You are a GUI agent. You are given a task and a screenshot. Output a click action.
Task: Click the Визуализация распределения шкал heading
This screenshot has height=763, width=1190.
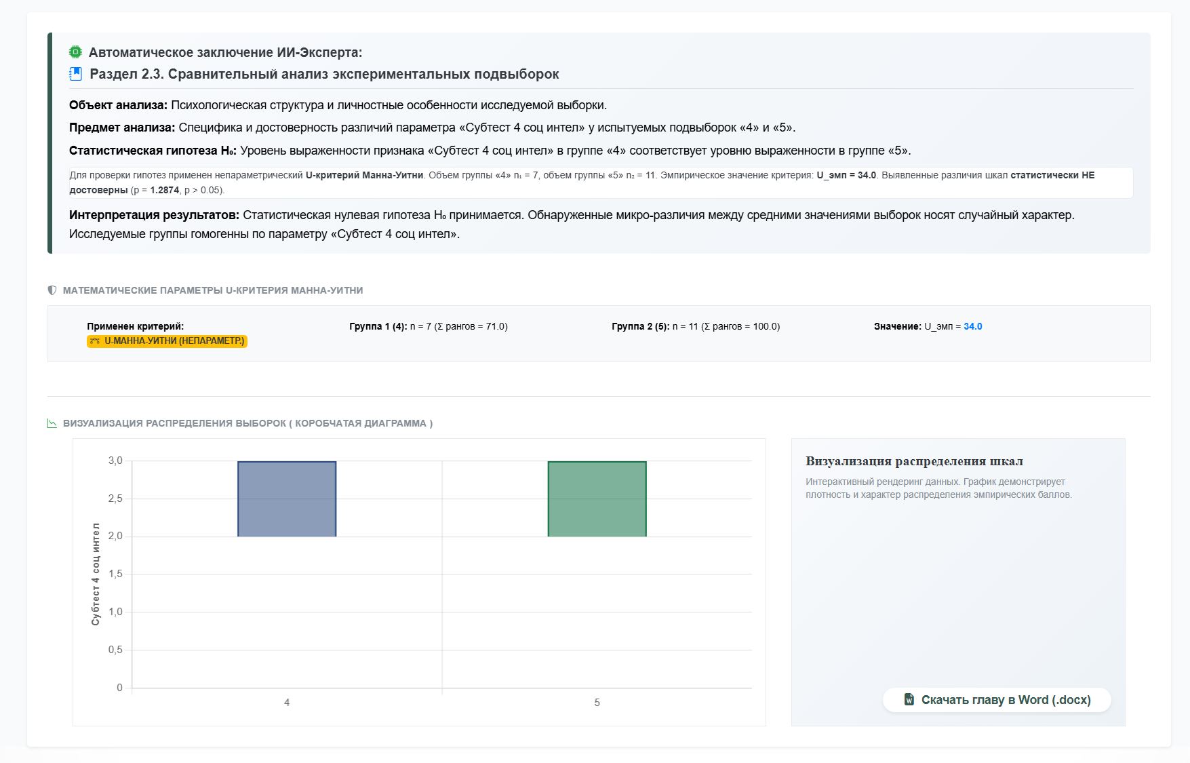point(914,461)
